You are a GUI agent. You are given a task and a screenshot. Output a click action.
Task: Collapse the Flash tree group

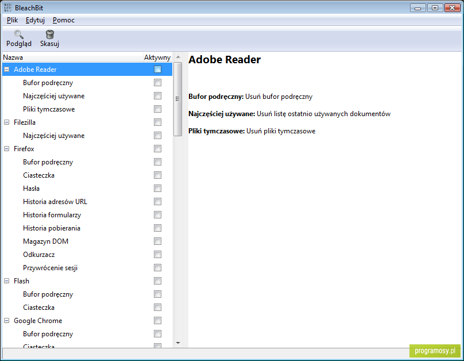click(x=6, y=281)
